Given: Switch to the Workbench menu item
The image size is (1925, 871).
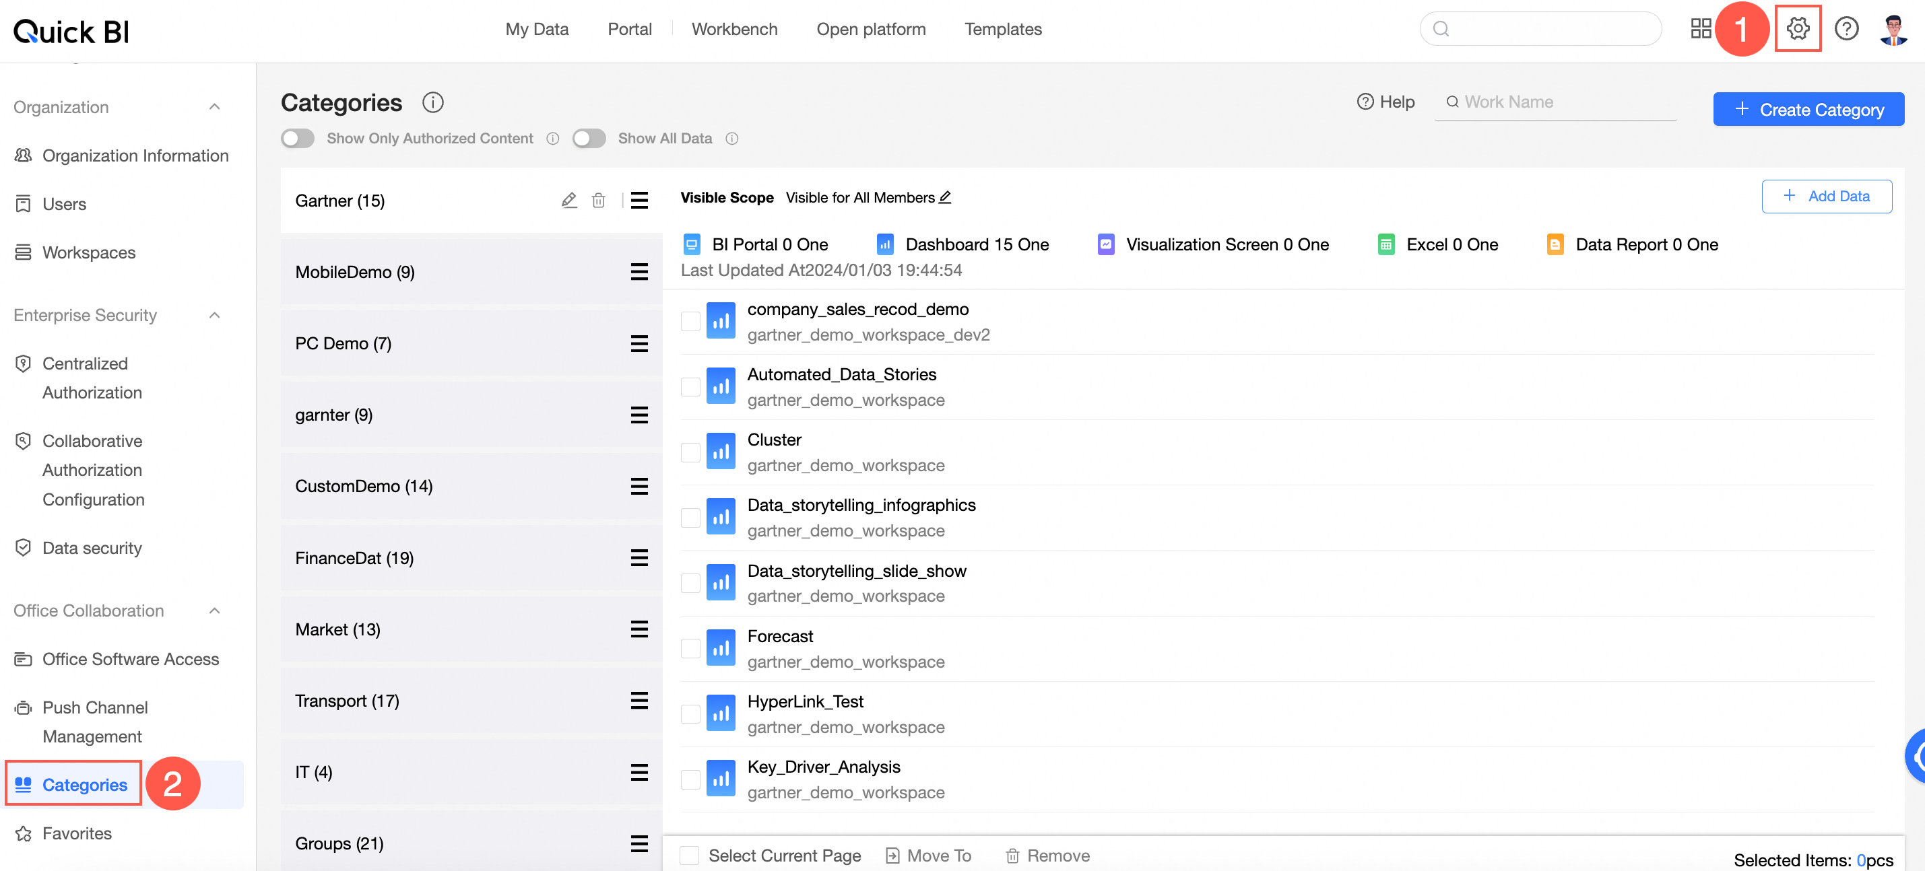Looking at the screenshot, I should 735,28.
